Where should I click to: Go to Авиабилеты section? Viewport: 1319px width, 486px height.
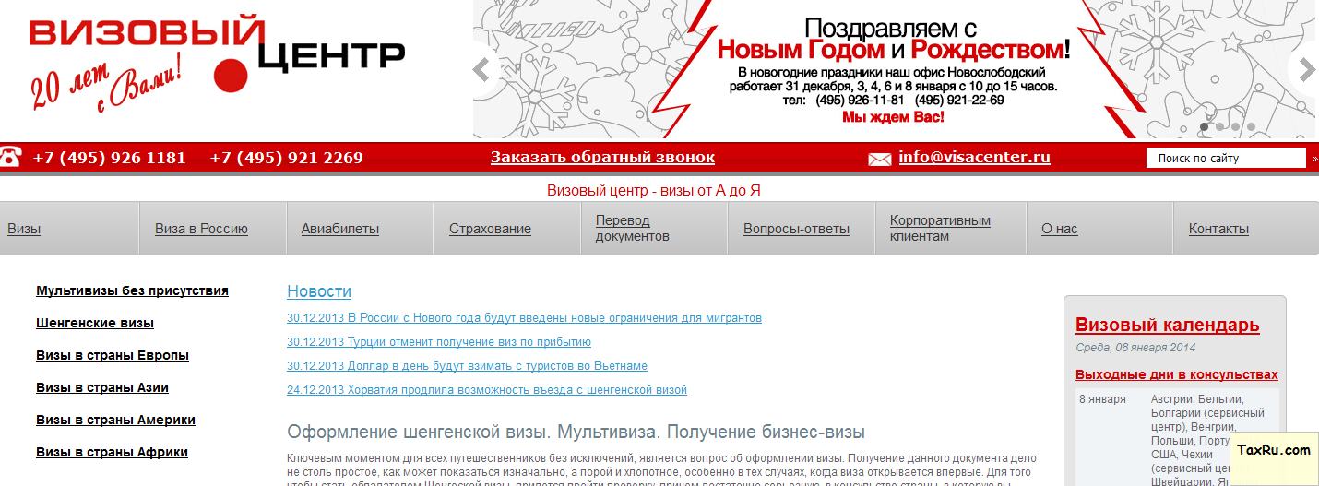coord(340,229)
